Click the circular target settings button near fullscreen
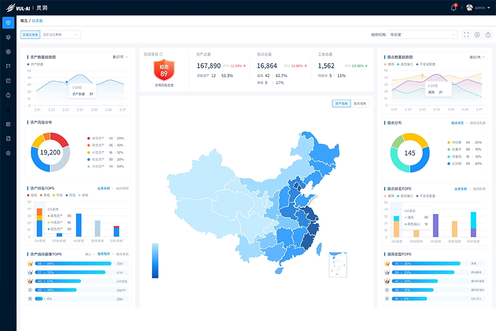Viewport: 496px width, 331px height. click(477, 35)
